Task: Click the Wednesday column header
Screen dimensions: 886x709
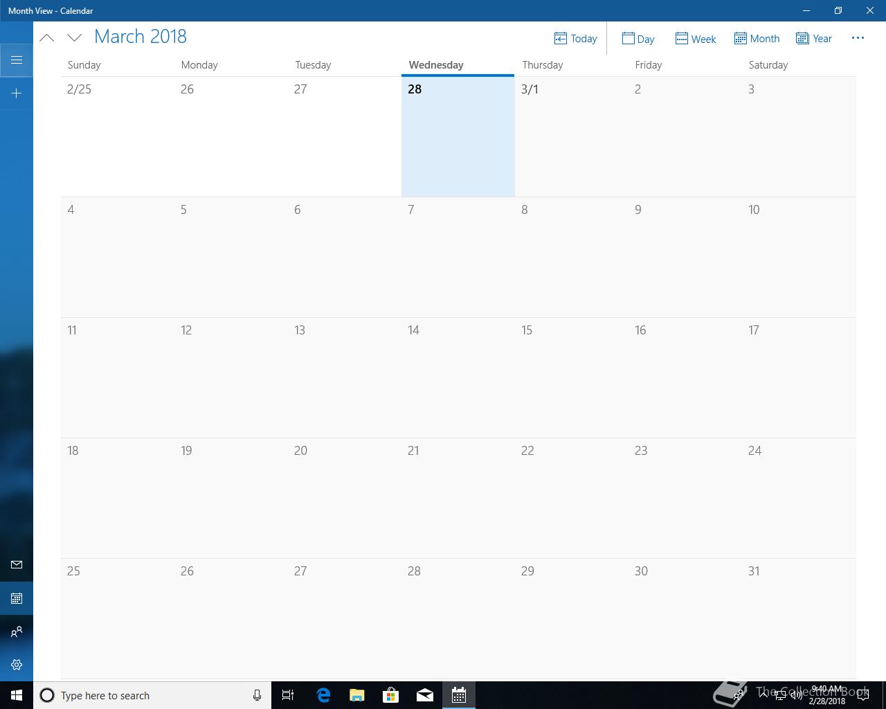Action: pos(436,65)
